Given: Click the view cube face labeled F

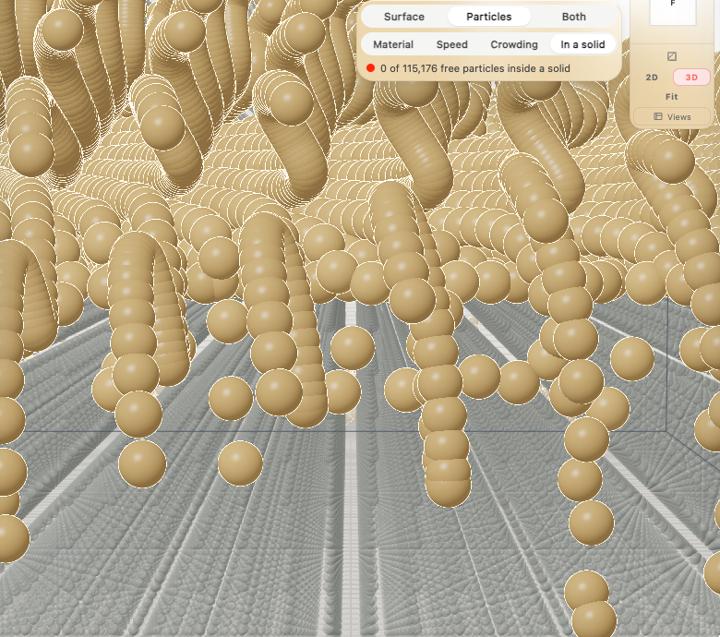Looking at the screenshot, I should point(673,11).
